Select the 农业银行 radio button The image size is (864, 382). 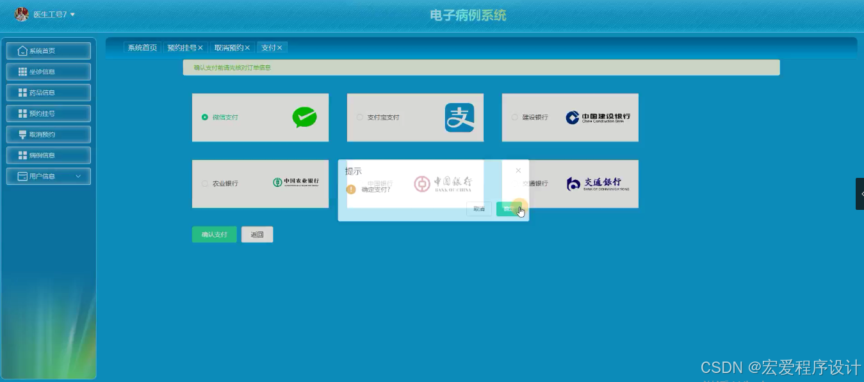click(x=205, y=184)
